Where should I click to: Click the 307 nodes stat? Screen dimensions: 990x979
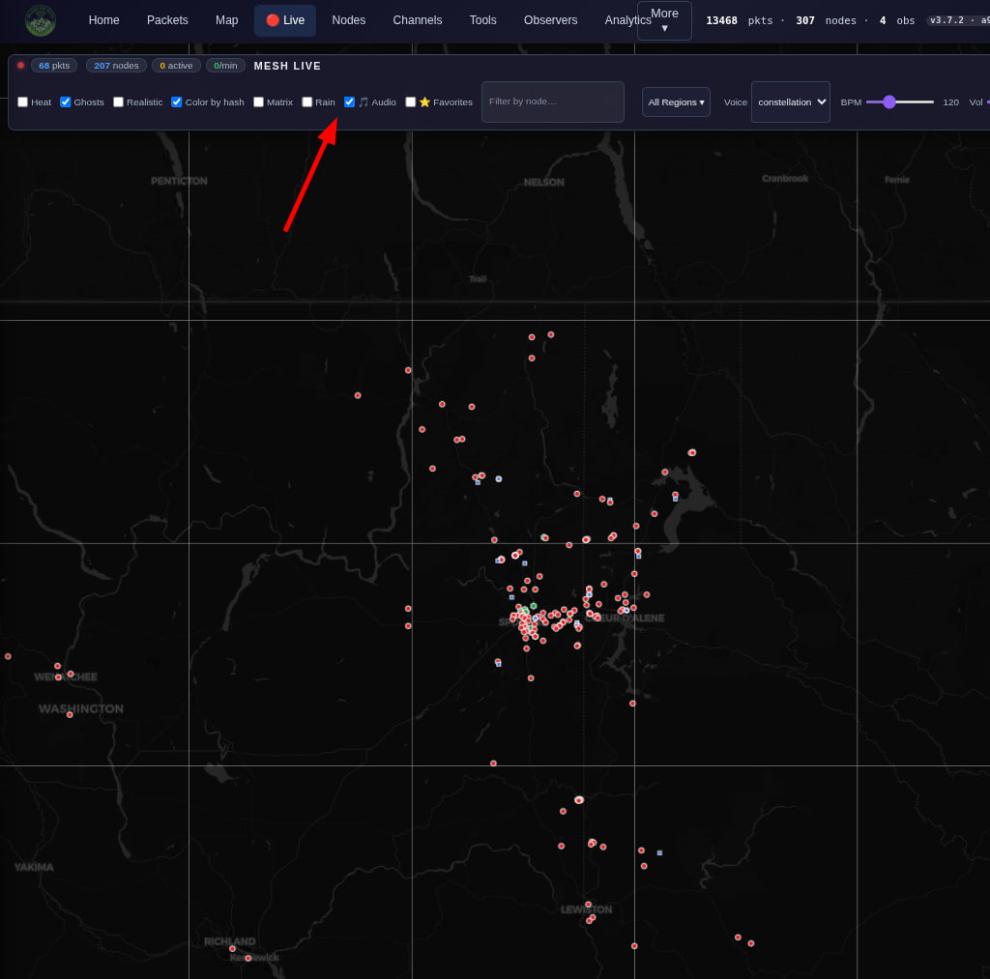826,20
